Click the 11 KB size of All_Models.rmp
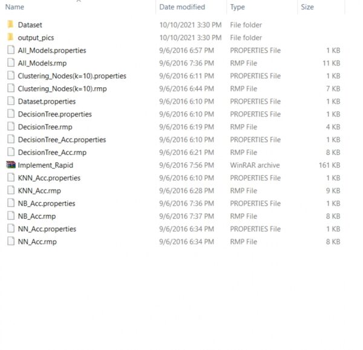Image resolution: width=363 pixels, height=350 pixels. (x=332, y=63)
